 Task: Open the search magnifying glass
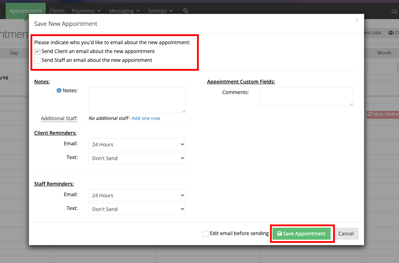click(x=185, y=11)
